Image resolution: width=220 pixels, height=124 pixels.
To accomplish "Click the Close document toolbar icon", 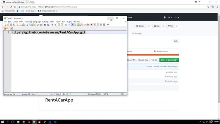I will (x=17, y=25).
